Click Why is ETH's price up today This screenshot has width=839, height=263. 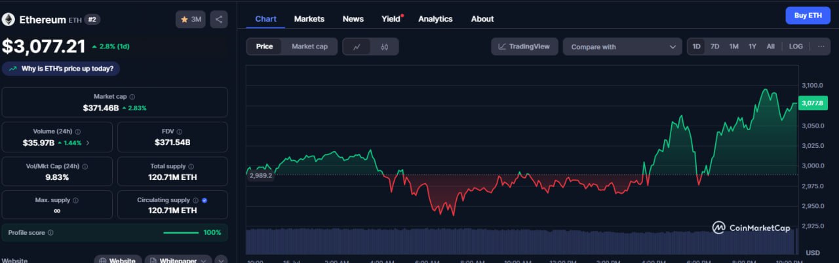point(61,69)
